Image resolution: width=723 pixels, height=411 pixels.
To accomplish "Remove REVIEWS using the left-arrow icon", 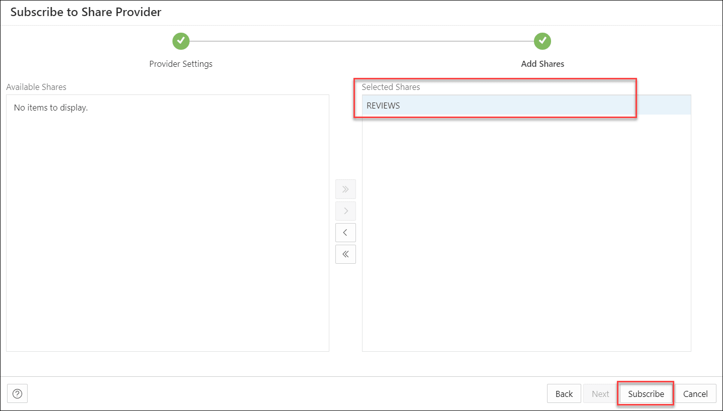I will point(345,232).
